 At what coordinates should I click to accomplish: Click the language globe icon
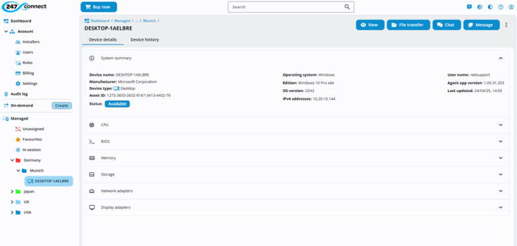[x=480, y=7]
